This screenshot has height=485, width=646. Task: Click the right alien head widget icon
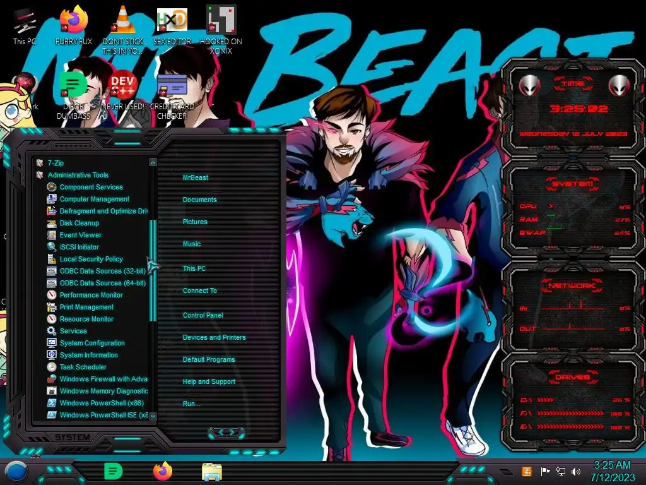(x=619, y=85)
